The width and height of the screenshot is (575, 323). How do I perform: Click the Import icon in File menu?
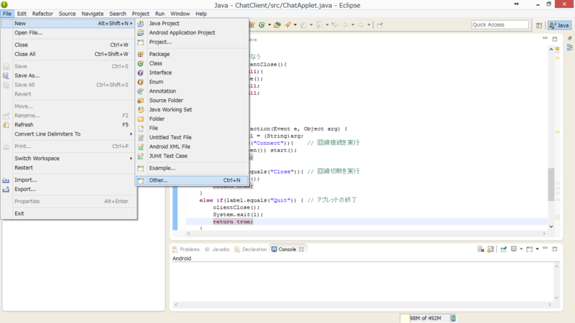click(6, 180)
